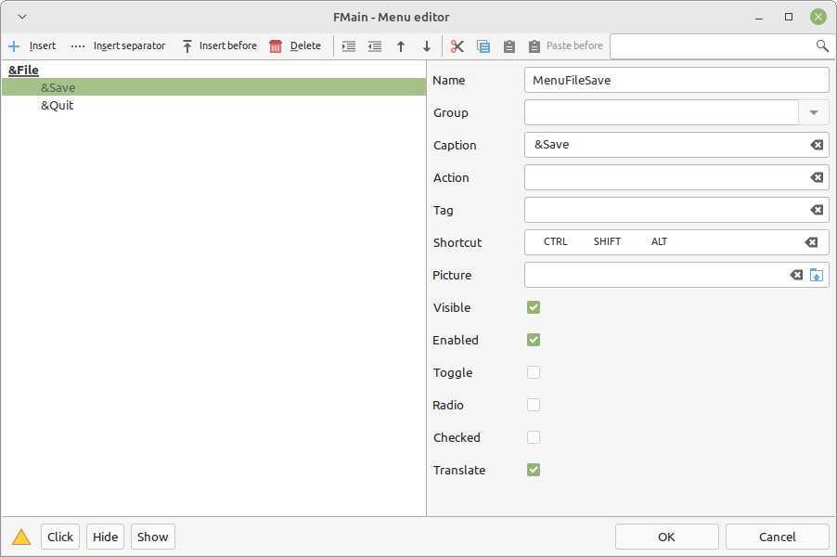Enable the Toggle checkbox
The height and width of the screenshot is (557, 837).
click(534, 372)
